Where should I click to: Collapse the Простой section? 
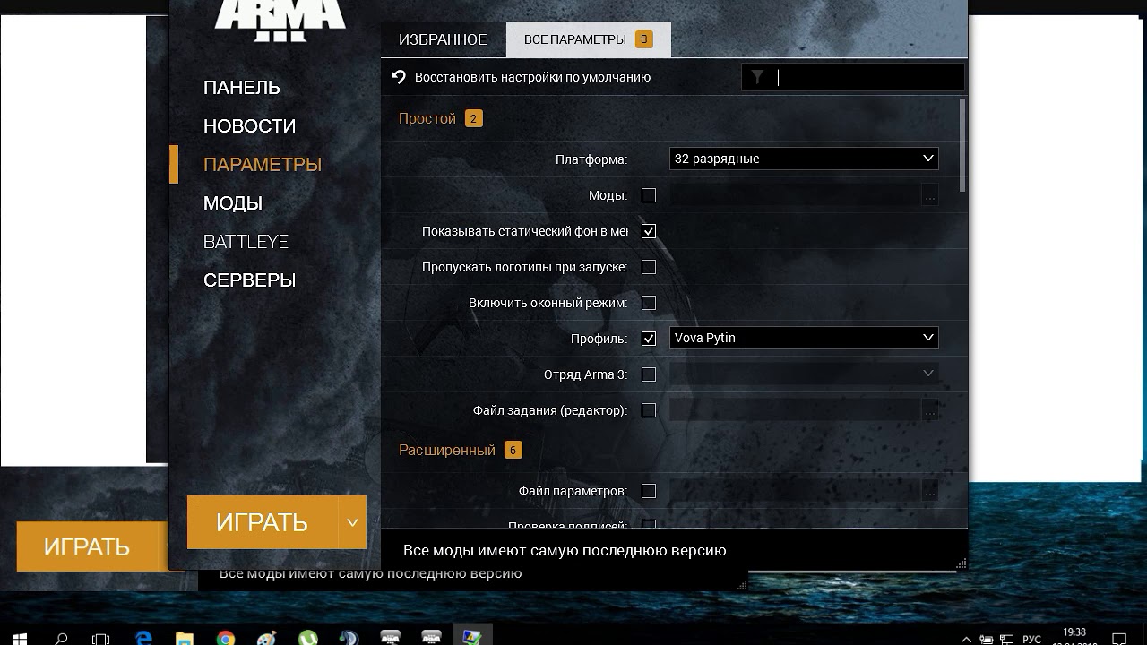[427, 118]
